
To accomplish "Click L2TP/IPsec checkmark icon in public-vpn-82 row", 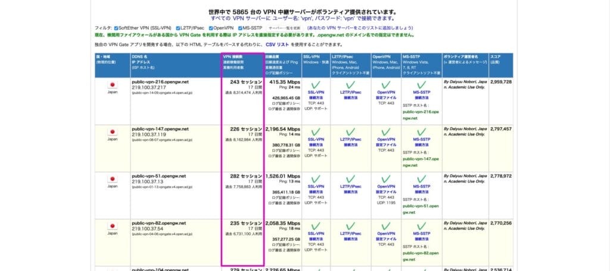I will (350, 226).
